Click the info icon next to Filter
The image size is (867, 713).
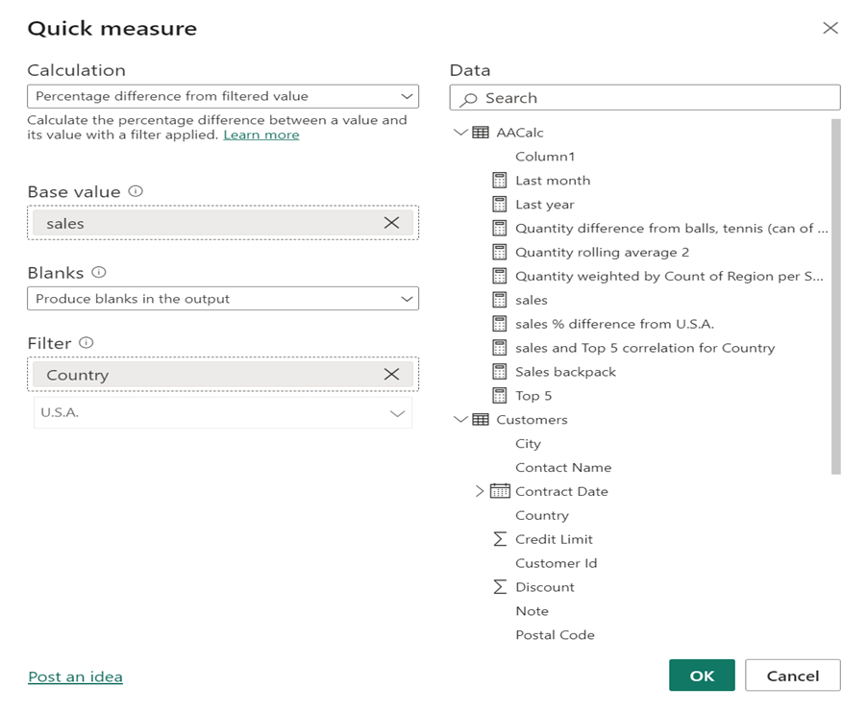coord(87,343)
